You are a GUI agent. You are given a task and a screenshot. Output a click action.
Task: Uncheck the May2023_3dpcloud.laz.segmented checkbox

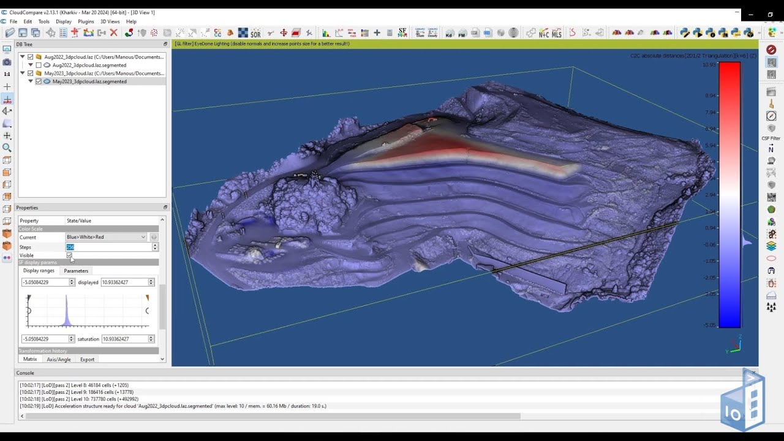(x=39, y=81)
